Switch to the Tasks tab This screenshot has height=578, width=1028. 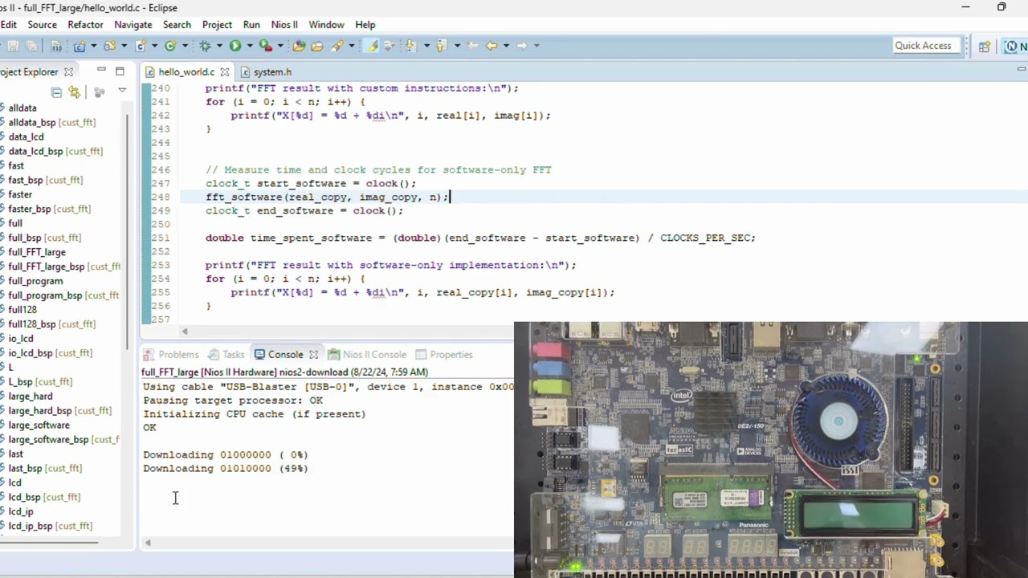tap(226, 355)
